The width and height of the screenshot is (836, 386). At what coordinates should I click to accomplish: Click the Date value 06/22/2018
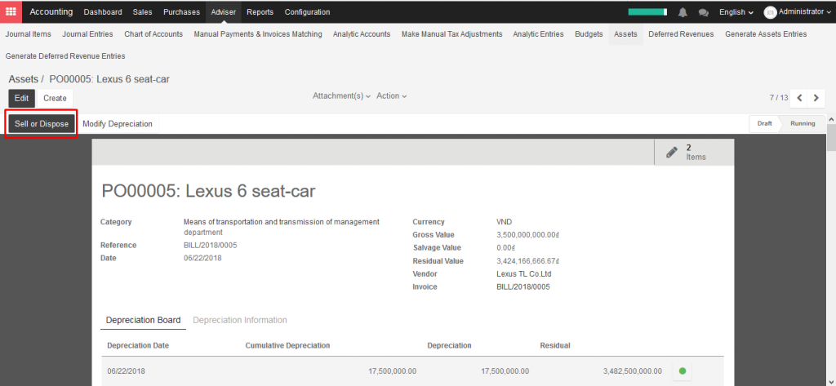pyautogui.click(x=202, y=258)
